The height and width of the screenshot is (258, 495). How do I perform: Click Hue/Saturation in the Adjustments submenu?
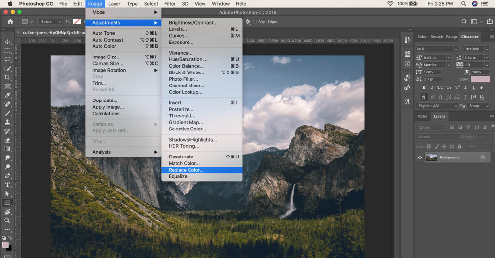(x=187, y=59)
